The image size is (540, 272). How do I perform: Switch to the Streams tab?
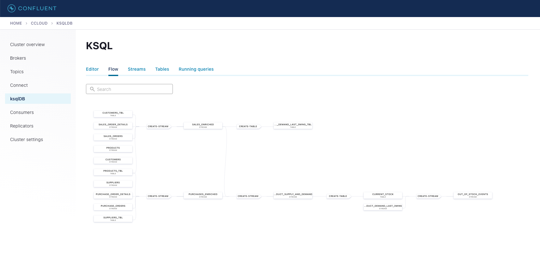click(x=137, y=69)
